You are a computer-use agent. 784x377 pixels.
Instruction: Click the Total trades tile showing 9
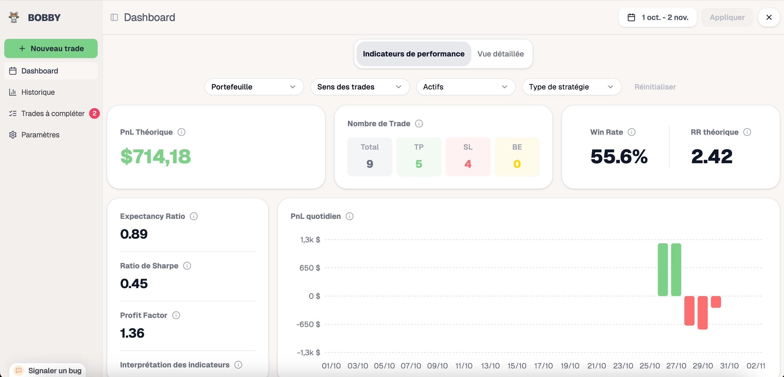370,157
